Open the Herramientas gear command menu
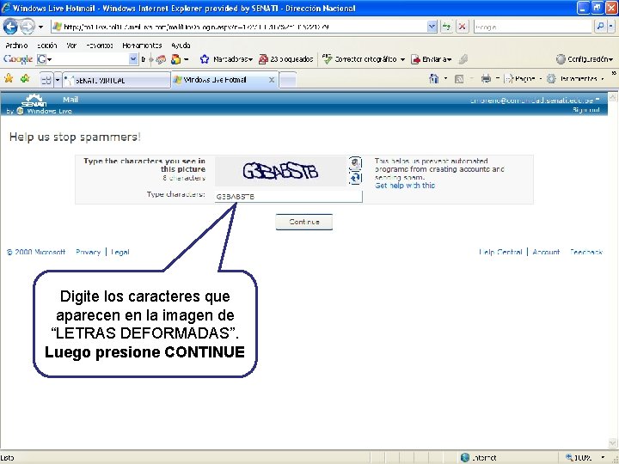The image size is (619, 464). pos(575,79)
